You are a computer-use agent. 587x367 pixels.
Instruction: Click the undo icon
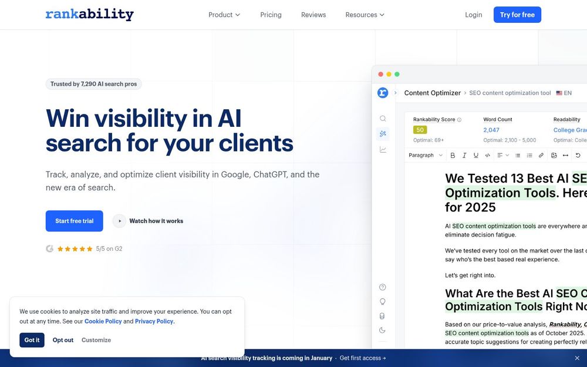pos(578,155)
